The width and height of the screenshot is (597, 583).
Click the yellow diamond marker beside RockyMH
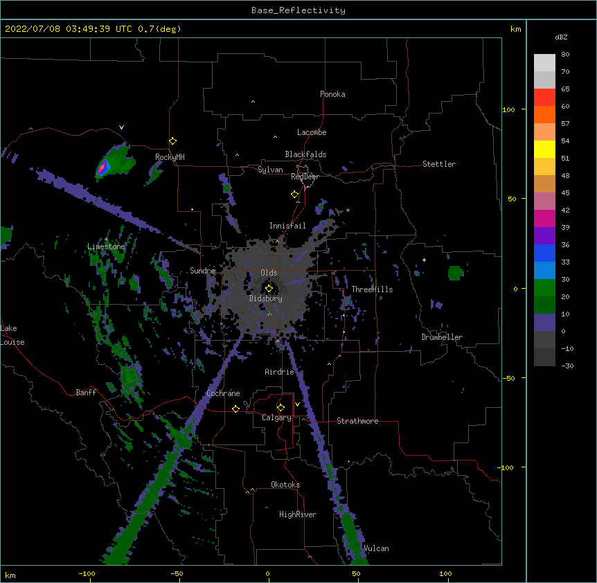click(x=172, y=141)
